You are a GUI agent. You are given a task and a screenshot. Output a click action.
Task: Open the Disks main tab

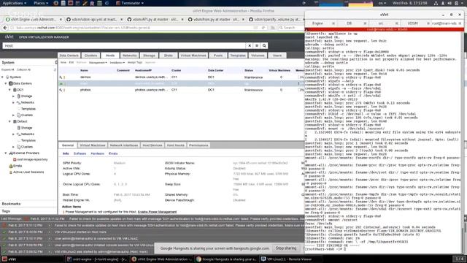tap(169, 56)
